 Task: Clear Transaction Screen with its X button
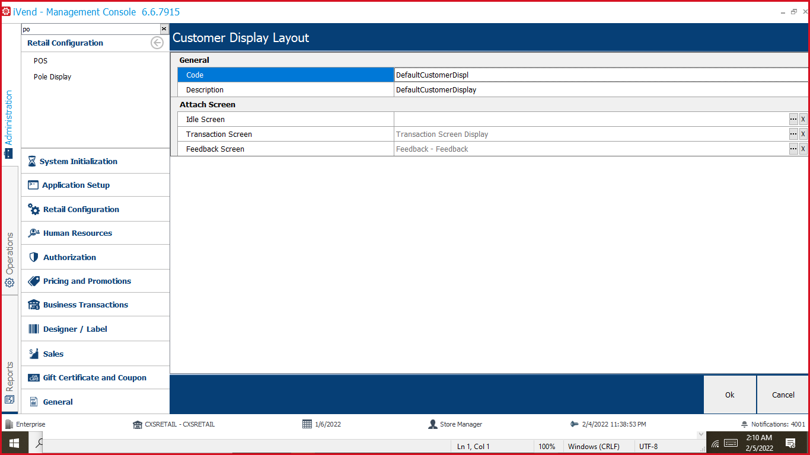tap(803, 134)
